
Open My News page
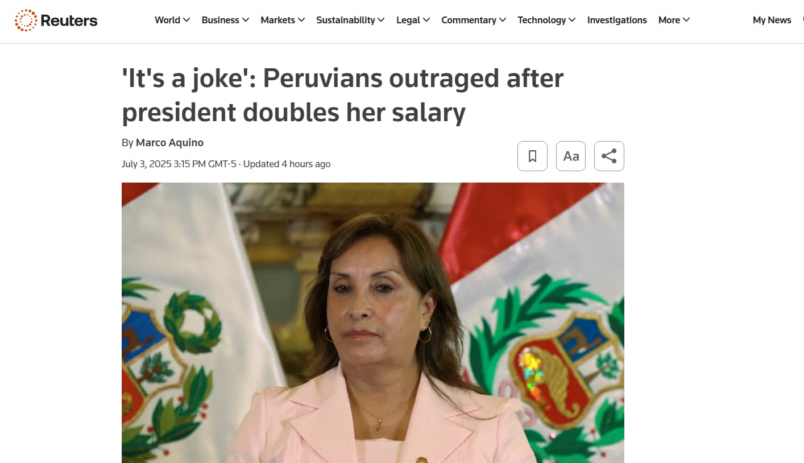point(772,20)
